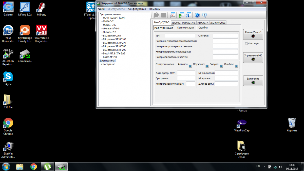Select the Янв-5,-7/VS-5 tab

pyautogui.click(x=162, y=22)
